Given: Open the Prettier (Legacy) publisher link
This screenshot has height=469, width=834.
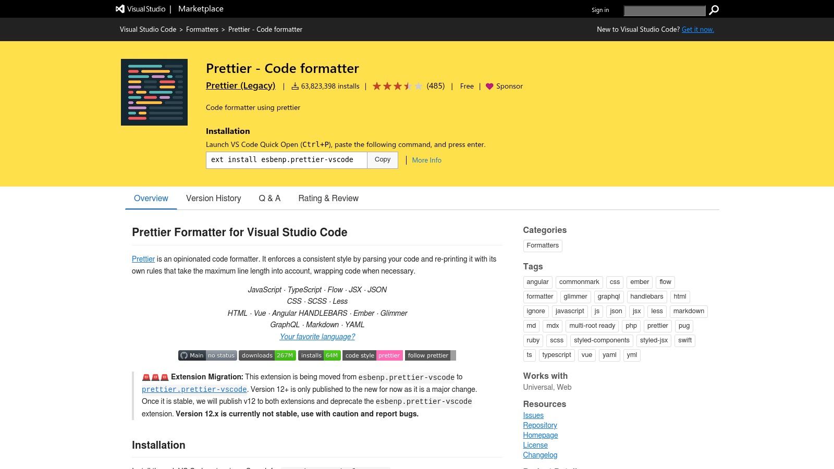Looking at the screenshot, I should click(x=240, y=85).
